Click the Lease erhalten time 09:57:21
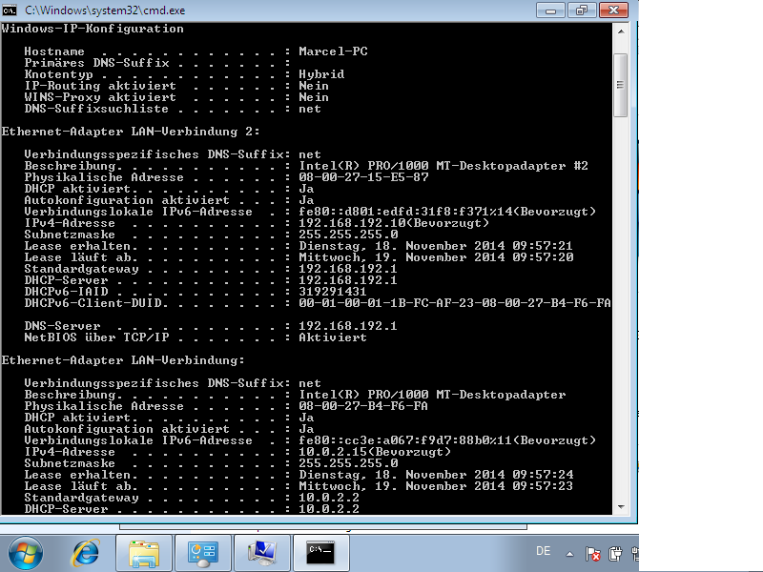Screen dimensions: 763x572 [543, 246]
